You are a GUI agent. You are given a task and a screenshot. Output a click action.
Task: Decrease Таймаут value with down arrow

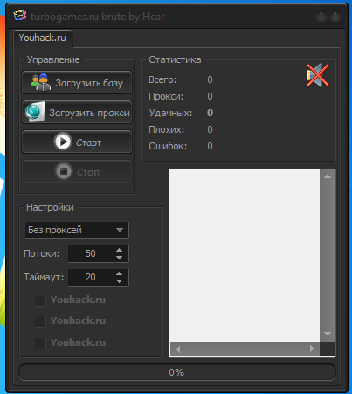click(119, 281)
